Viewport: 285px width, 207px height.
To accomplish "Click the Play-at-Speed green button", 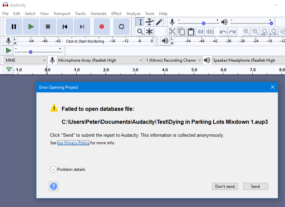I will pos(9,50).
